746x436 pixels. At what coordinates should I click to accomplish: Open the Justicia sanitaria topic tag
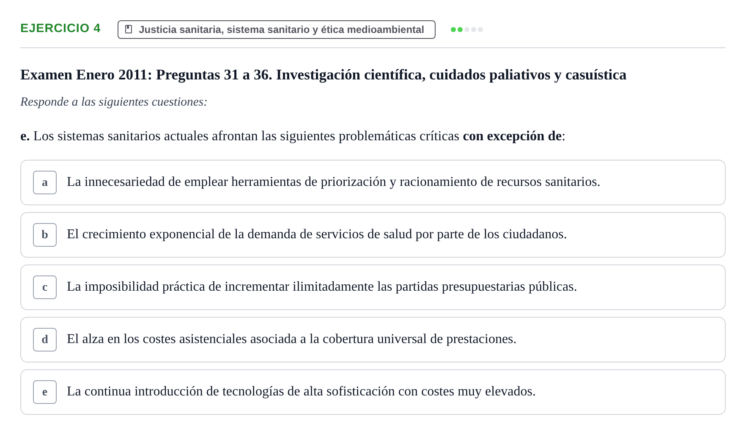click(276, 30)
